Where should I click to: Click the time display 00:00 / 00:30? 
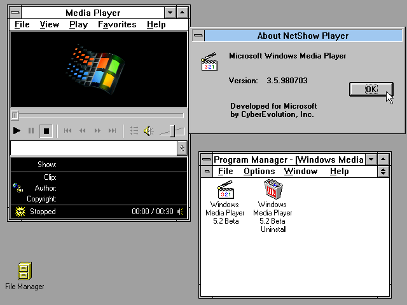click(153, 212)
